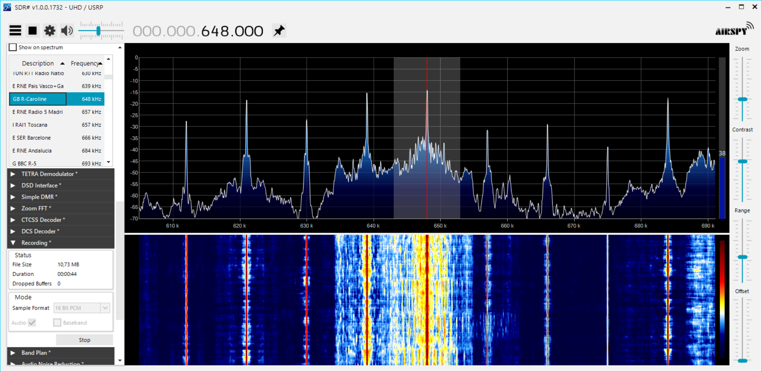Select the E RNE Andalucia entry
The height and width of the screenshot is (372, 762).
pyautogui.click(x=57, y=150)
